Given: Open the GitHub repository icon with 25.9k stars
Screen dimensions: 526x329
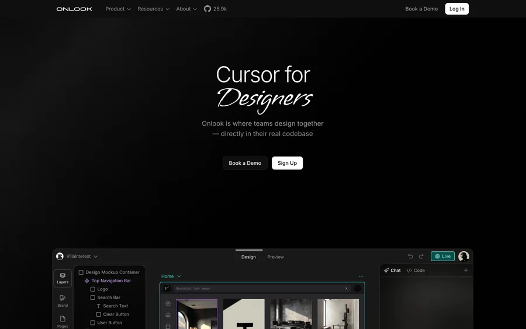Looking at the screenshot, I should pyautogui.click(x=207, y=9).
